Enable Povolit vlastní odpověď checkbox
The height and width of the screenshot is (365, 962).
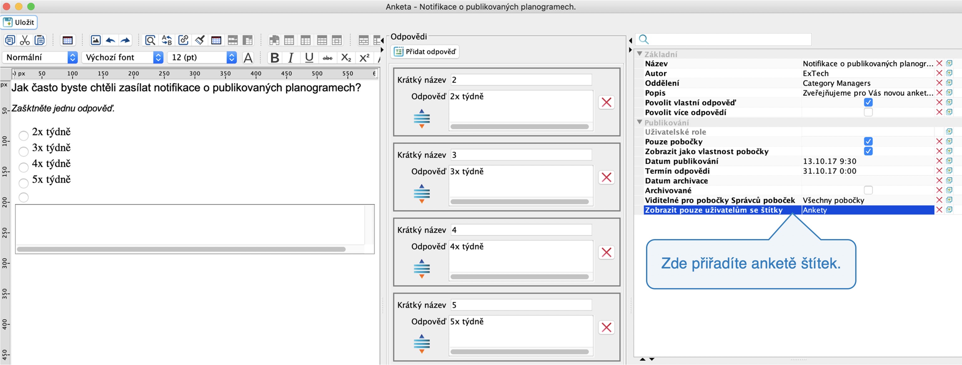868,102
